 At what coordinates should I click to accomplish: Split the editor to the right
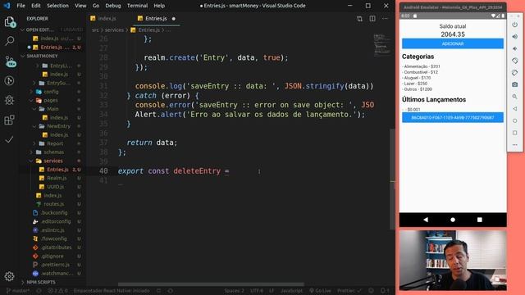tap(372, 19)
